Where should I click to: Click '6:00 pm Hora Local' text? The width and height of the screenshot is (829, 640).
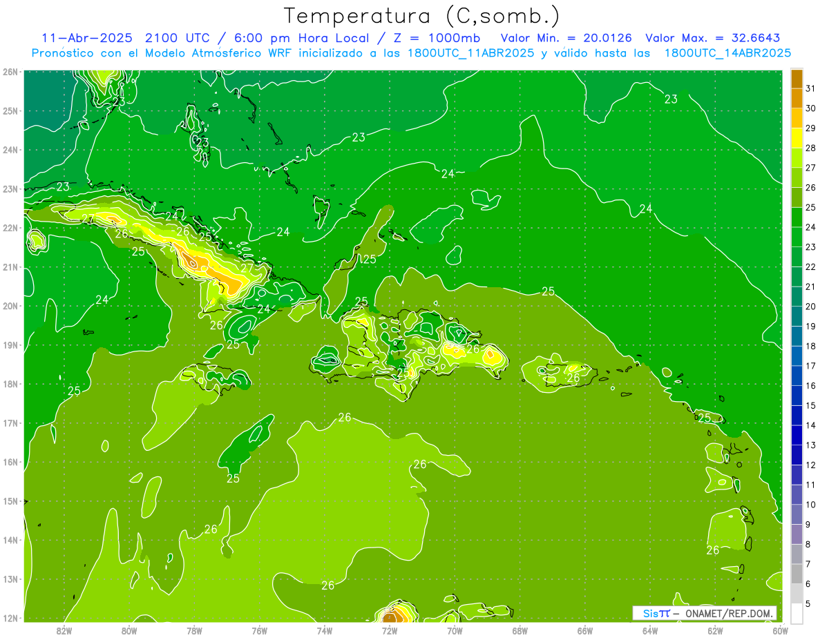click(301, 37)
